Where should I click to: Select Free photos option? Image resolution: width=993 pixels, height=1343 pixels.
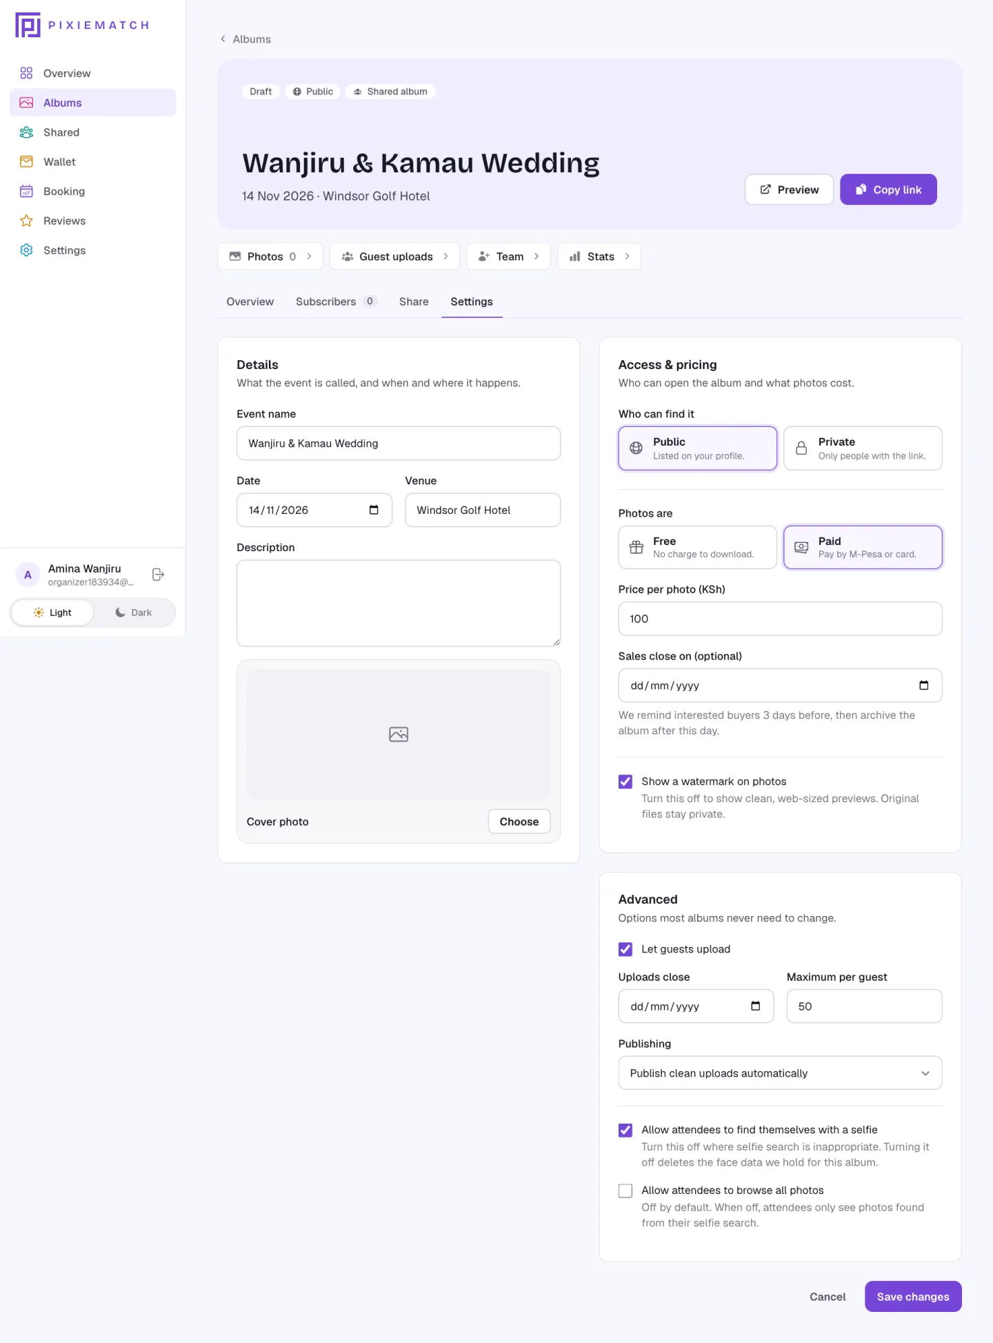pos(697,547)
